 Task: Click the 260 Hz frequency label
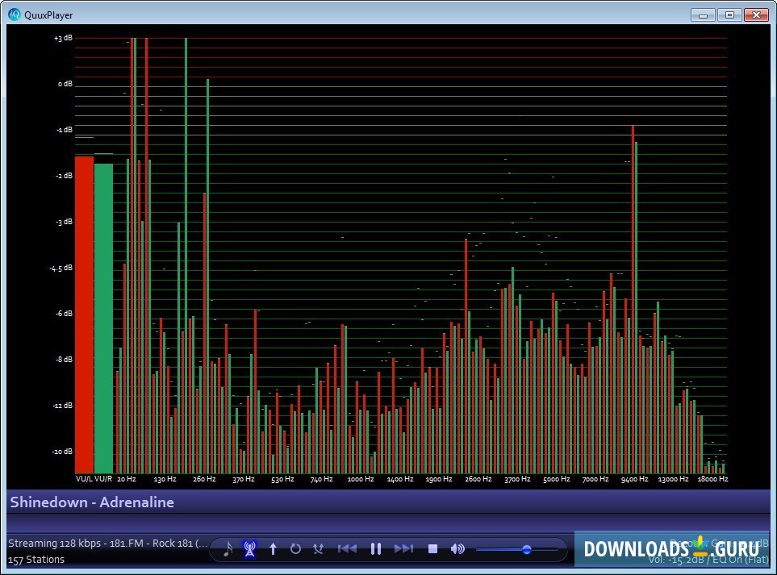tap(204, 479)
